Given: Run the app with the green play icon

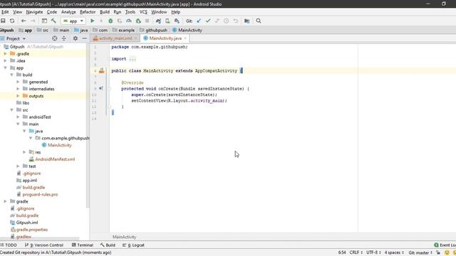Looking at the screenshot, I should [x=92, y=21].
